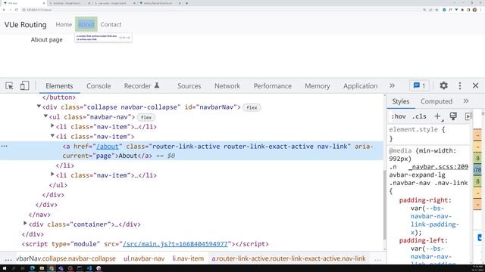The height and width of the screenshot is (272, 485).
Task: Add a new style rule plus icon
Action: point(437,116)
